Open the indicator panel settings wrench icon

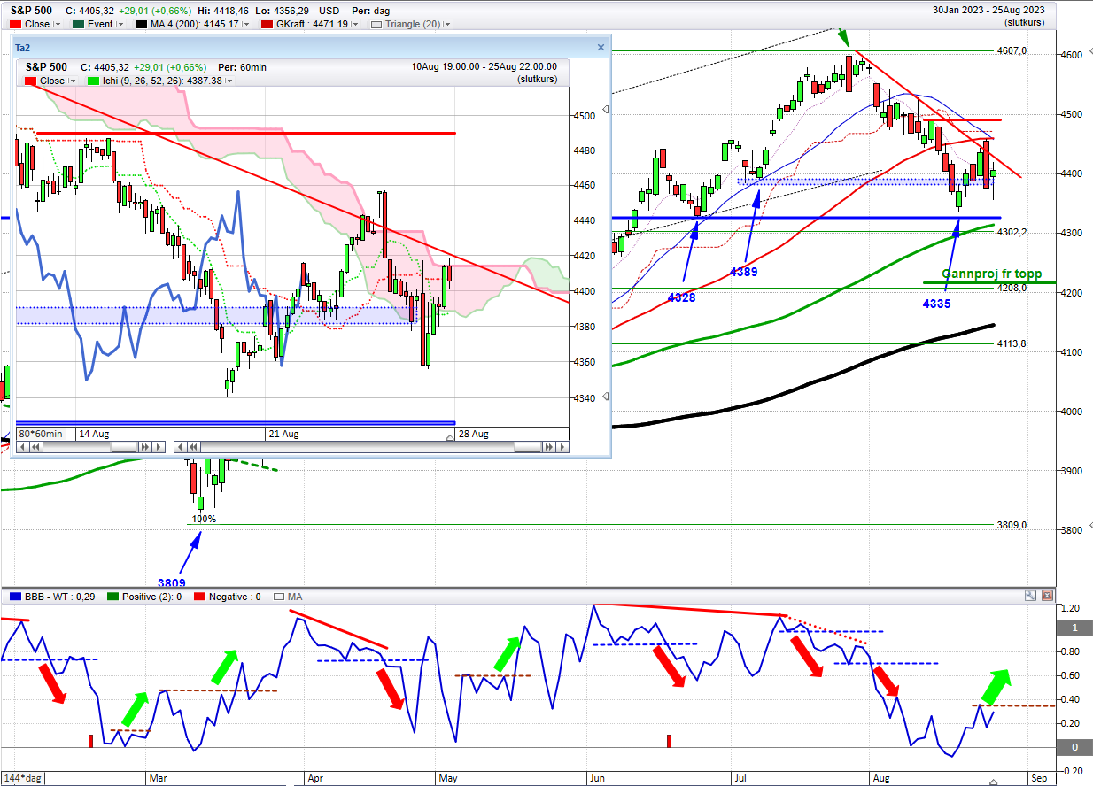click(x=1032, y=597)
